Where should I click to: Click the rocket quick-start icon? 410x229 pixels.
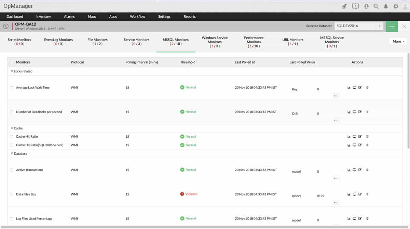pos(344,6)
